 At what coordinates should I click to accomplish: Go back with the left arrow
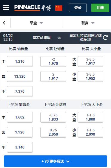tap(4, 23)
